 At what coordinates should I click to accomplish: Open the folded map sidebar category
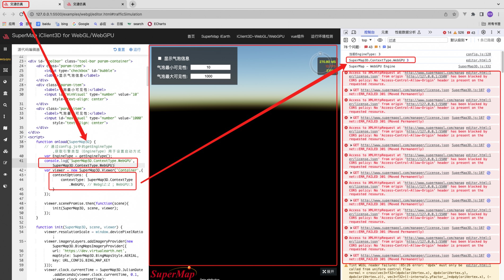pos(5,128)
